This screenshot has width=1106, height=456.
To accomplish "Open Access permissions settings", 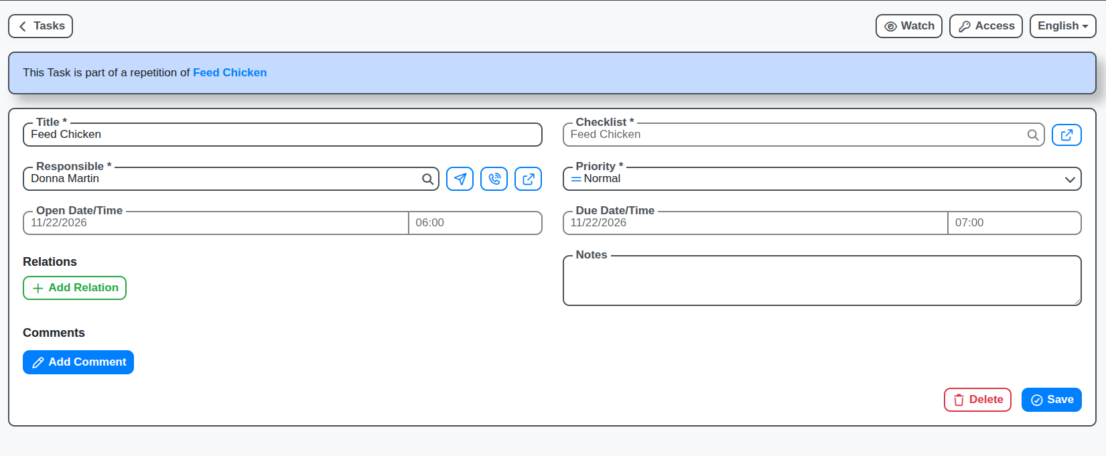I will tap(985, 26).
